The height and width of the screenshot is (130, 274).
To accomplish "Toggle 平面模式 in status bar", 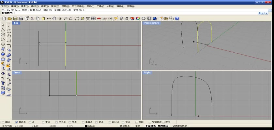I will point(150,126).
